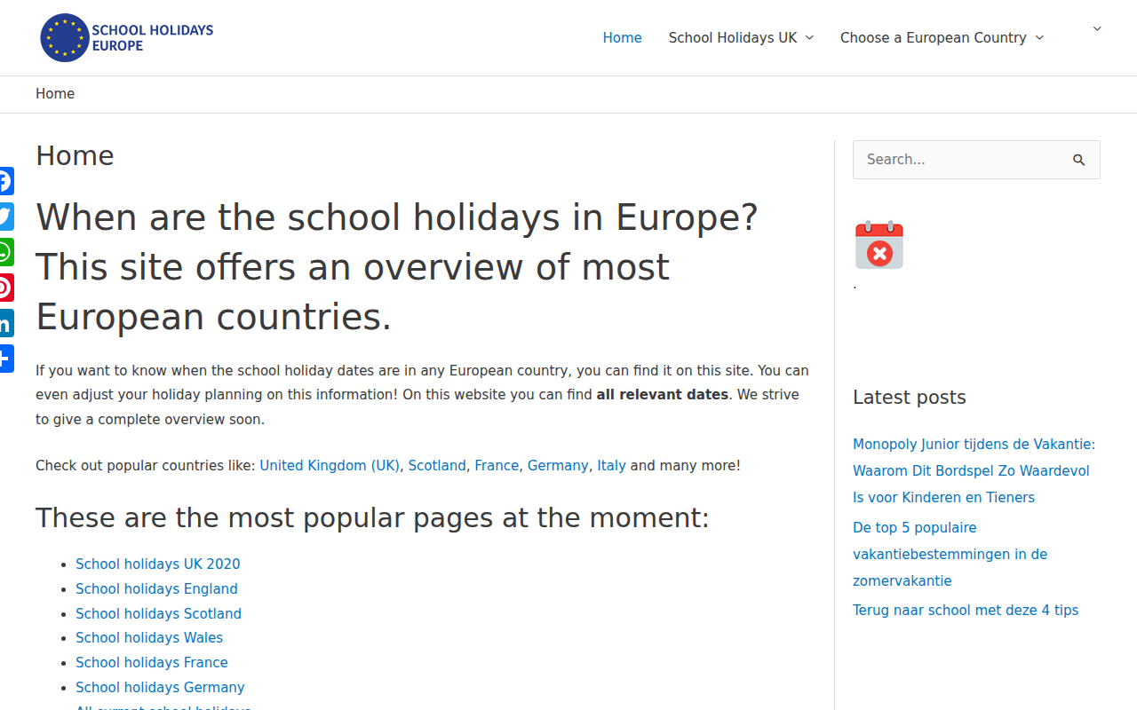Open School holidays Wales page

149,637
